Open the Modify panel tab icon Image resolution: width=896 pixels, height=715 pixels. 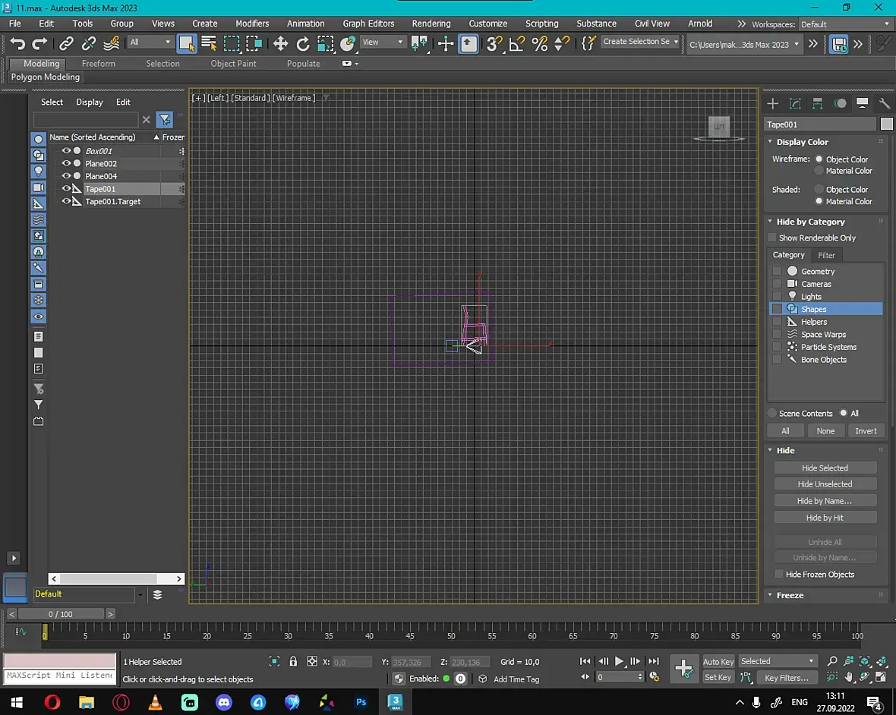tap(795, 103)
